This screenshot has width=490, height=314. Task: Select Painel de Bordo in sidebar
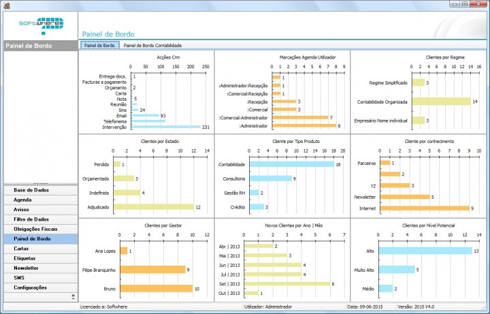pos(41,238)
